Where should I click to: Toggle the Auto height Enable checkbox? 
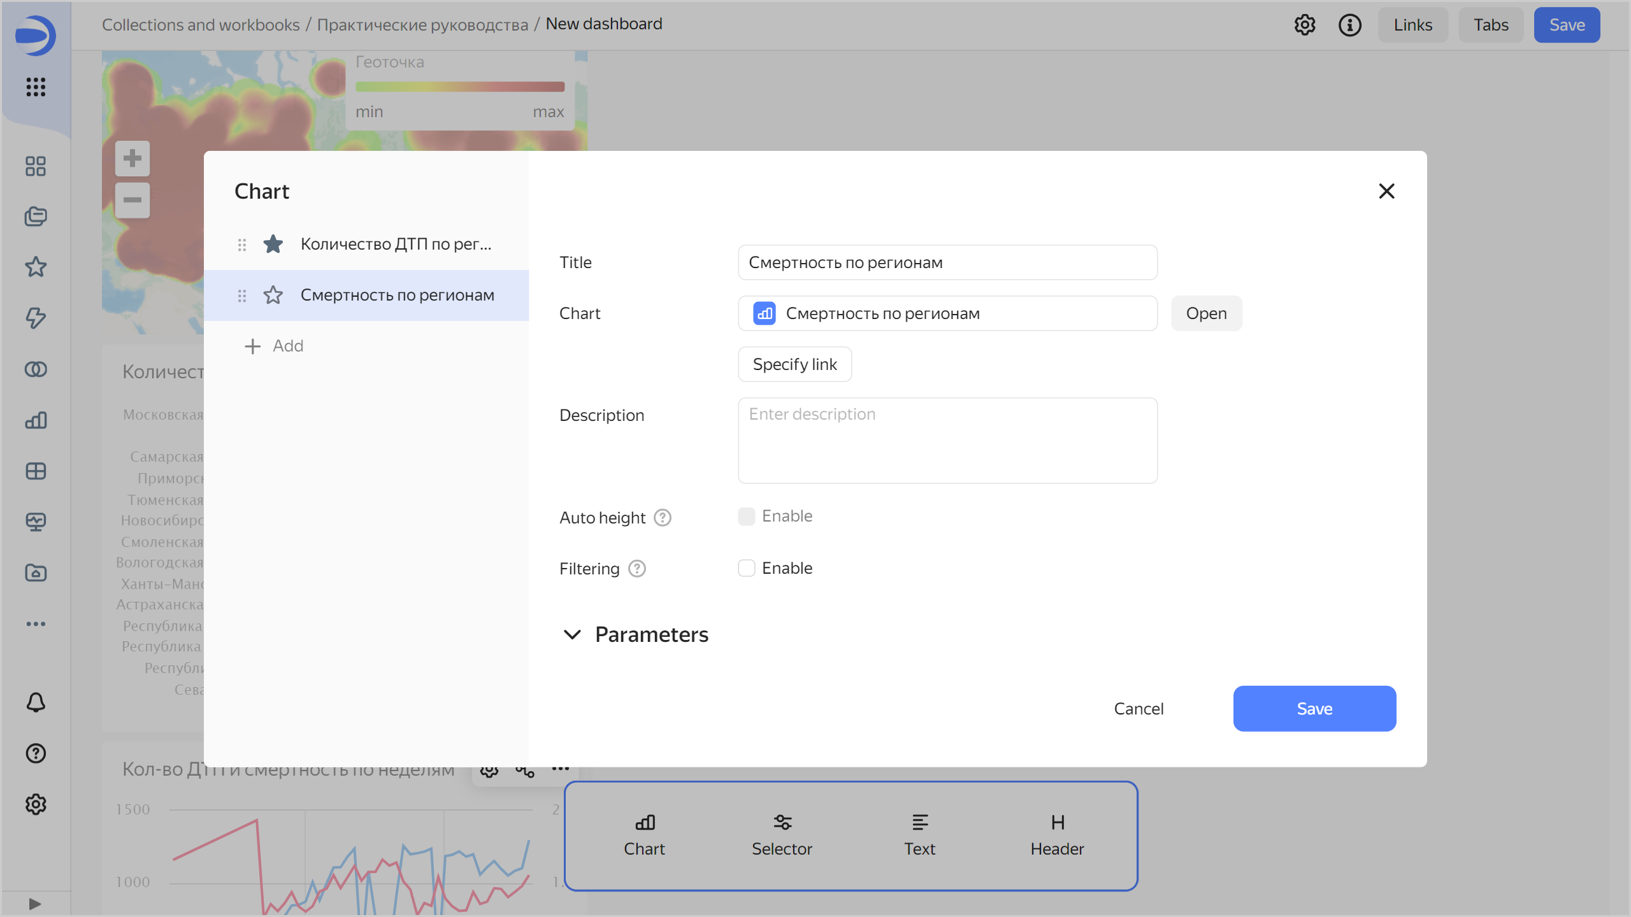[746, 516]
